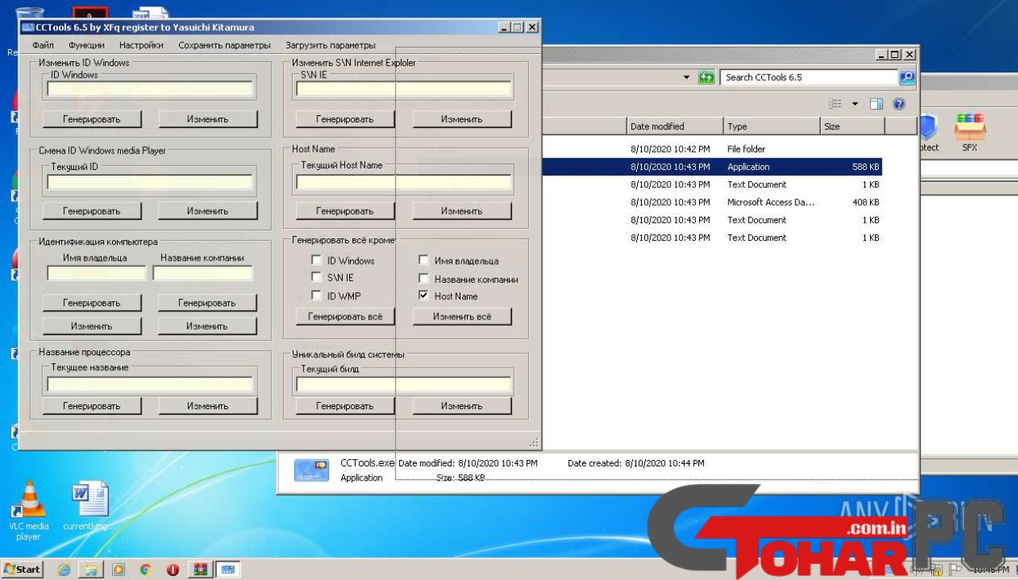Open the Функции menu

point(87,45)
